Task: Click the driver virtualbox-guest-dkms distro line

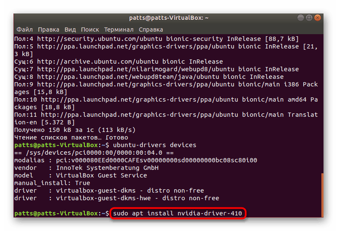Action: tap(109, 191)
